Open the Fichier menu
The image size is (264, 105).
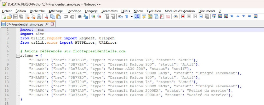coord(7,11)
